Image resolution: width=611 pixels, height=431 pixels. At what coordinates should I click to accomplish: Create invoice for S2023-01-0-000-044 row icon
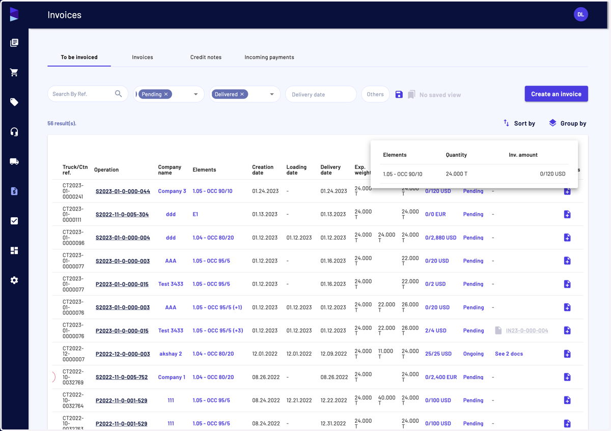(x=567, y=191)
